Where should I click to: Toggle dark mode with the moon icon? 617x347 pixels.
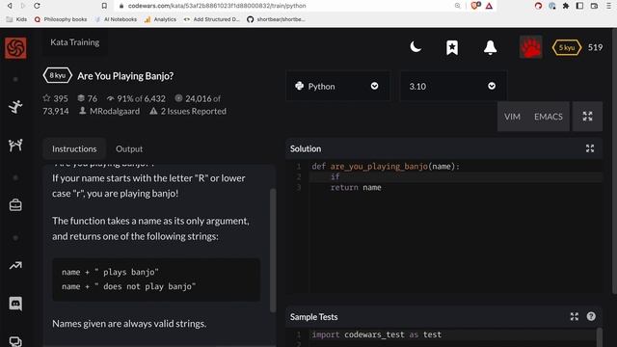[x=416, y=47]
